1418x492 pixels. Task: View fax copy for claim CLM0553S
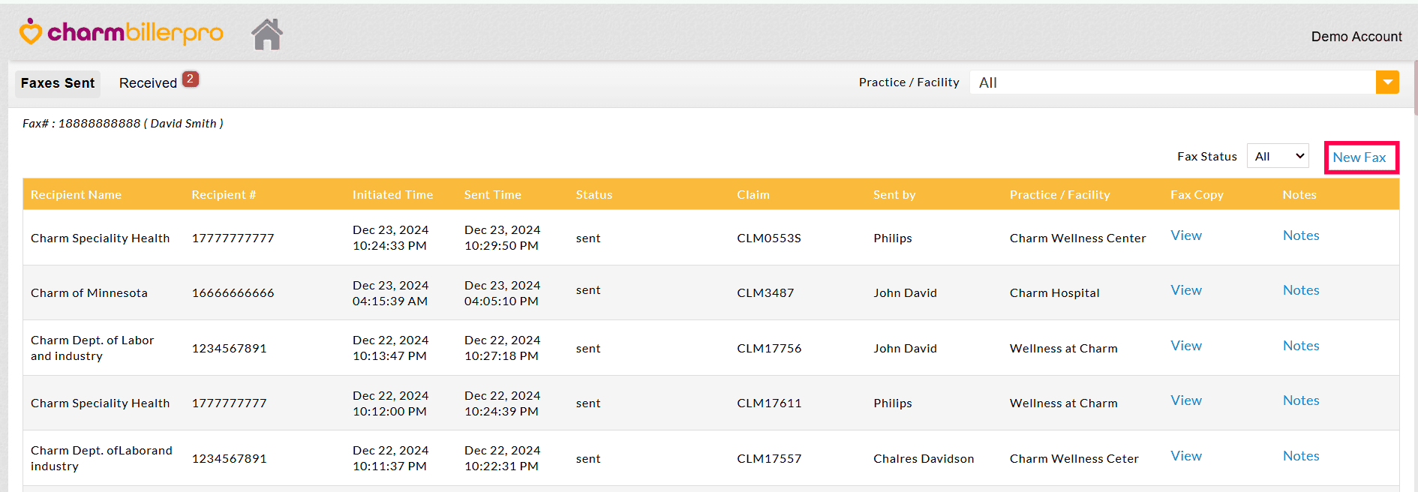[x=1186, y=235]
